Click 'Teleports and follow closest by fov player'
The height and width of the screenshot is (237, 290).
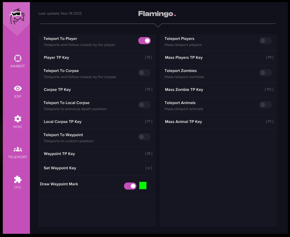[79, 45]
